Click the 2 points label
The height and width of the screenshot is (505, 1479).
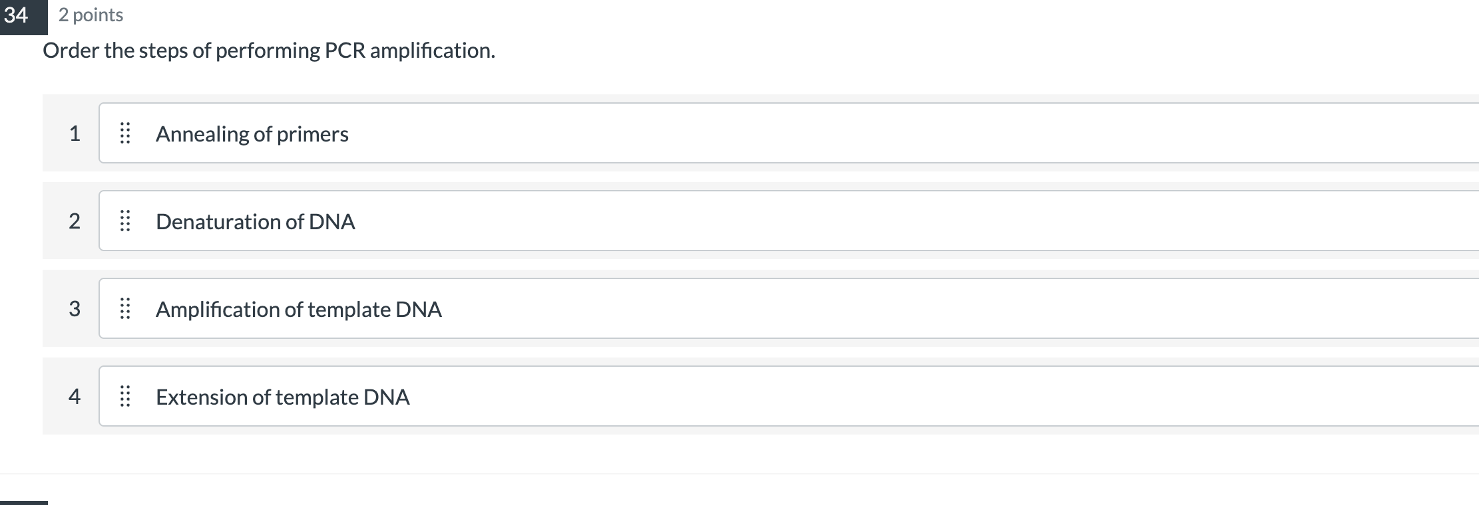(90, 15)
